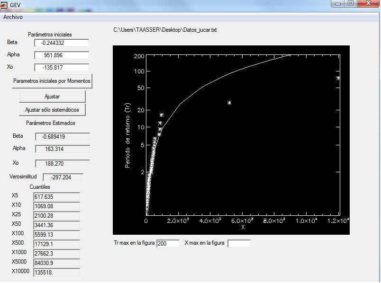Click the Verosimilitud value box

point(63,177)
